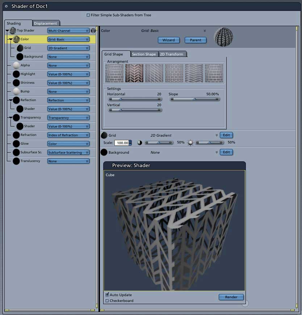Click the Render button
The image size is (302, 315).
tap(231, 297)
